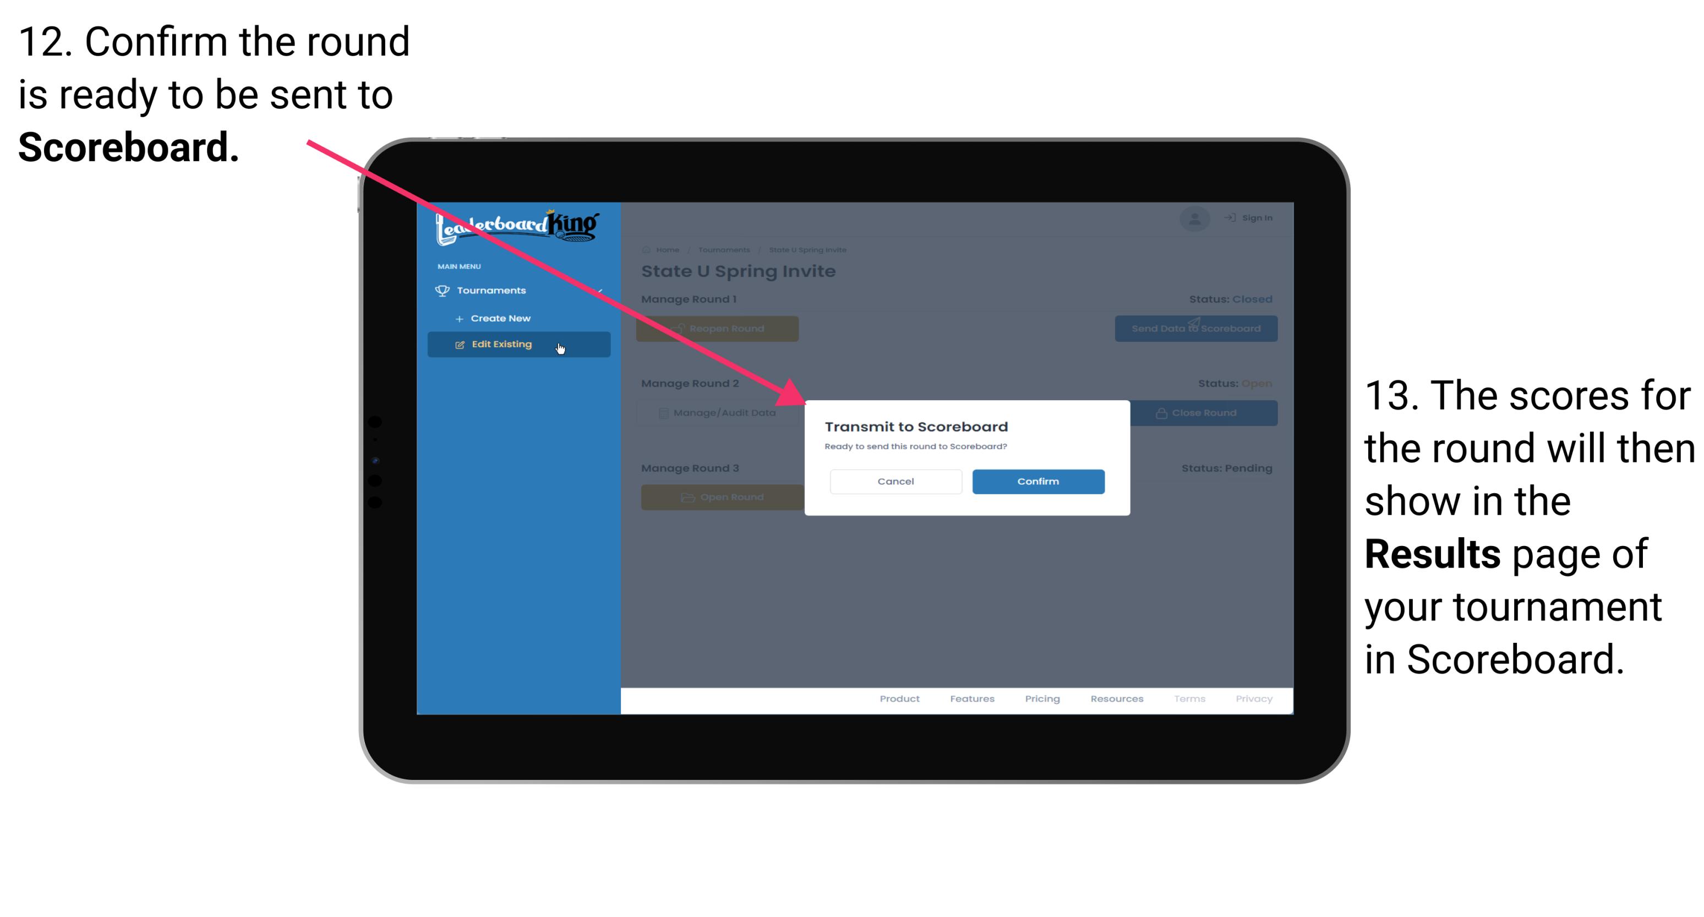
Task: Click the Cancel button in dialog
Action: [895, 480]
